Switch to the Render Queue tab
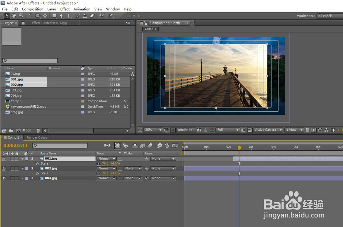The image size is (343, 227). [37, 138]
